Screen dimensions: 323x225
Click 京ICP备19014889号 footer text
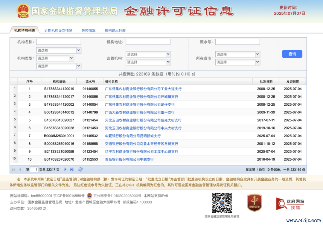[x=69, y=196]
